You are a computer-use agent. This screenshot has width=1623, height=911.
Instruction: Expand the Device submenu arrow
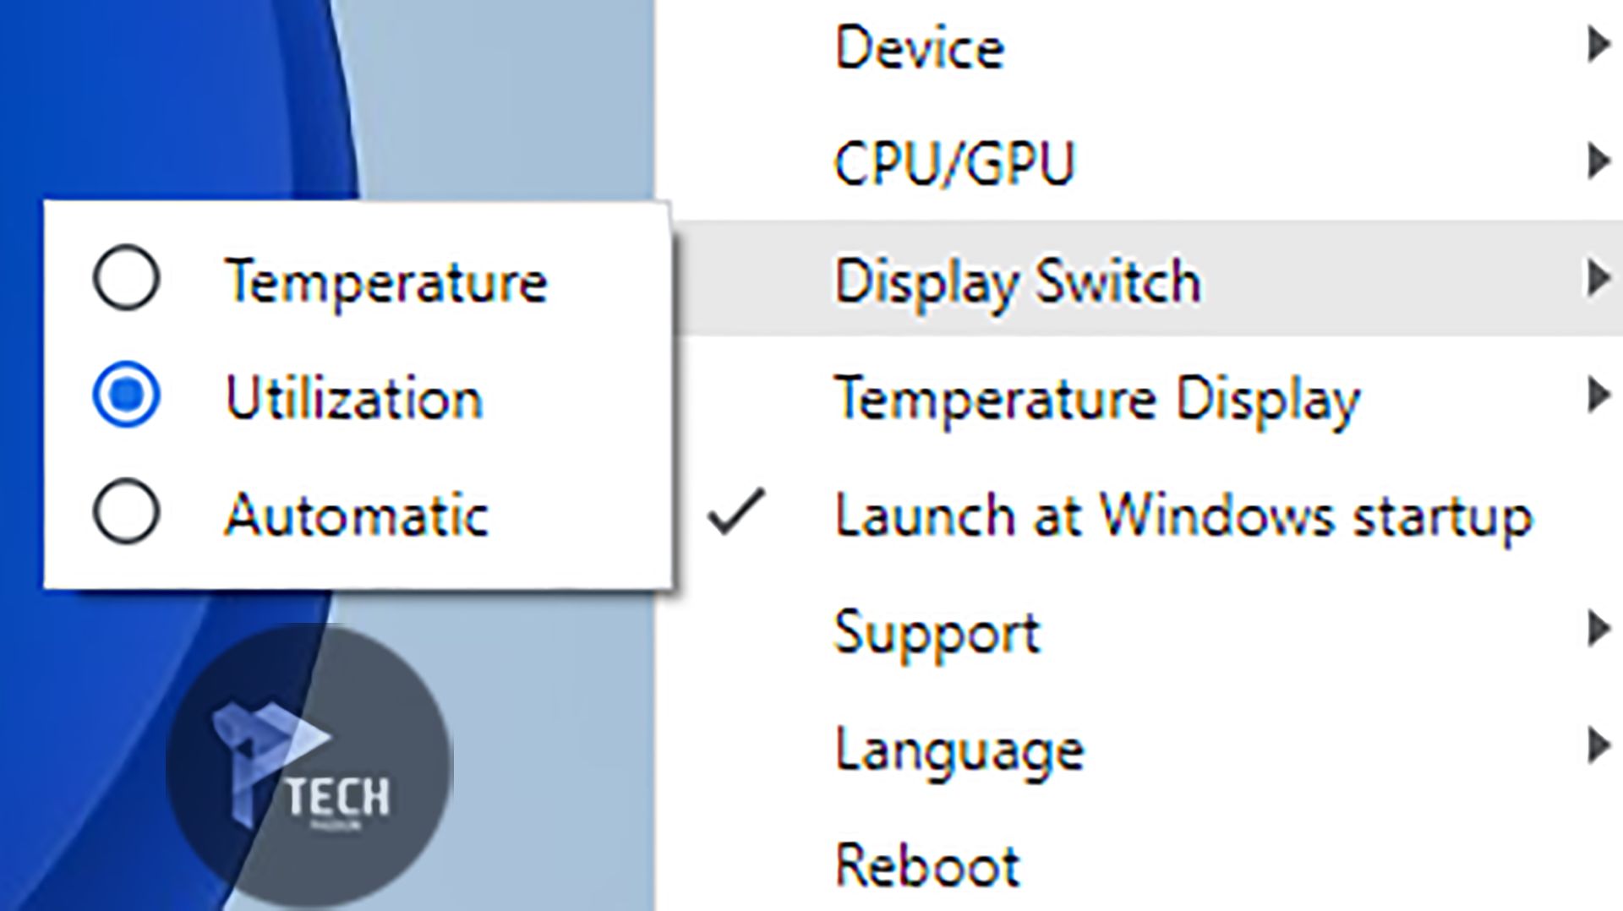[1597, 45]
